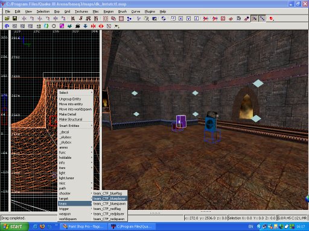This screenshot has width=309, height=231.
Task: Click the x-axis Rotate toolbar icon
Action: pyautogui.click(x=32, y=19)
